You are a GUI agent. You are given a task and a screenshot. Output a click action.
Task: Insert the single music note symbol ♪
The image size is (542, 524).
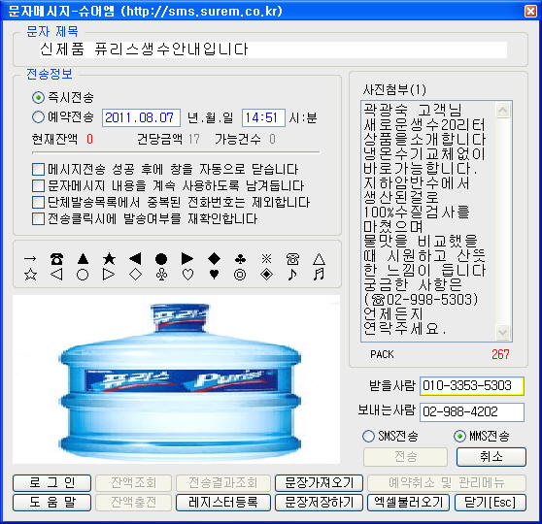click(292, 275)
